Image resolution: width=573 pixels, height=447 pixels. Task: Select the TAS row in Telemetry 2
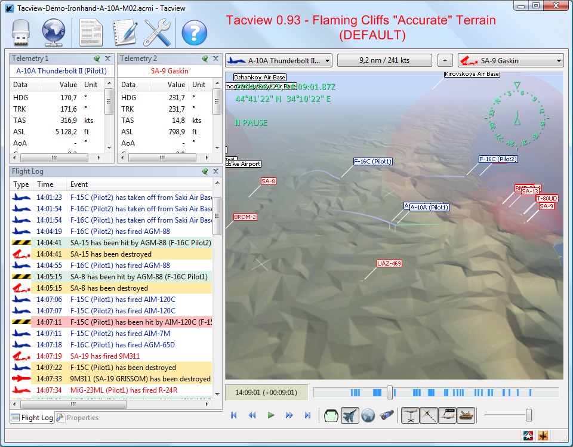[x=165, y=120]
